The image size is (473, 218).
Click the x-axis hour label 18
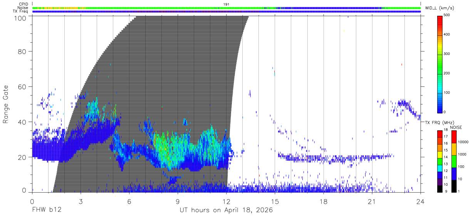click(324, 201)
